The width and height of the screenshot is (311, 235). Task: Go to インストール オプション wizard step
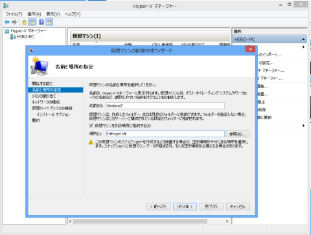[53, 114]
